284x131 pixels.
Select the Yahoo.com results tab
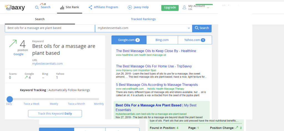coord(195,40)
